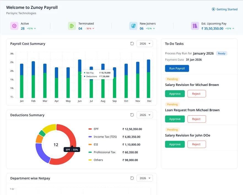Click the number 12 inside the donut chart
The width and height of the screenshot is (243, 195).
click(56, 145)
